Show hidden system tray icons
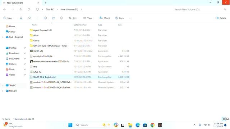 194,125
